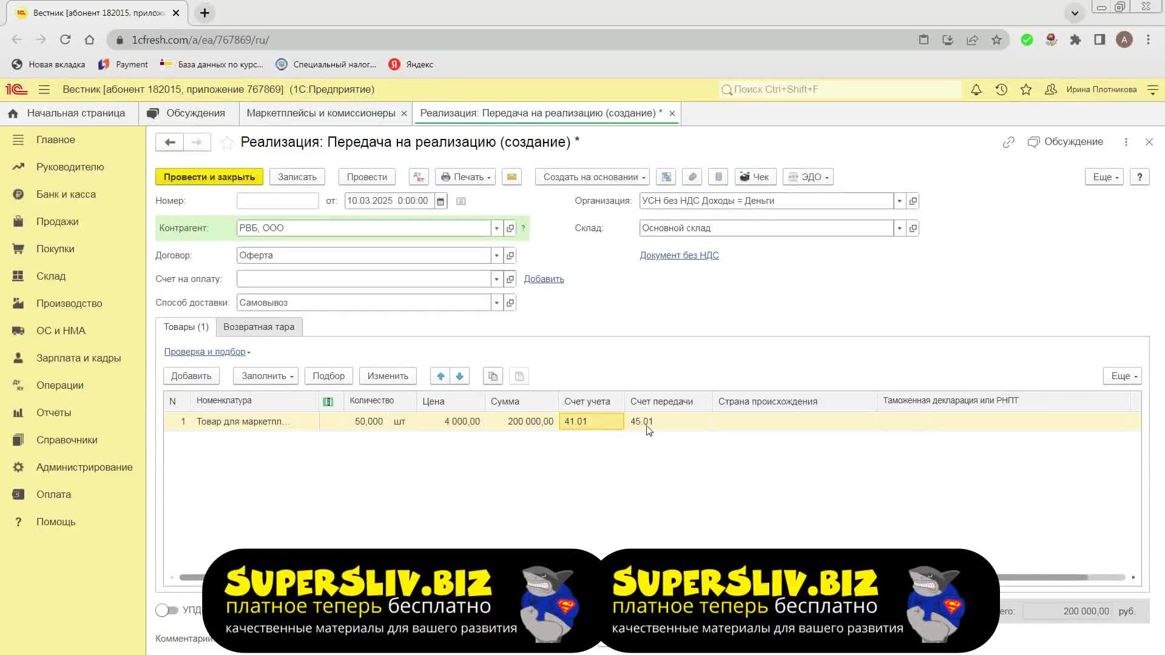
Task: Open the notifications bell icon
Action: pos(976,90)
